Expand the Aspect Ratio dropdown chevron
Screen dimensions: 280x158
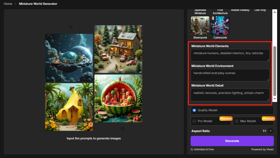[270, 131]
